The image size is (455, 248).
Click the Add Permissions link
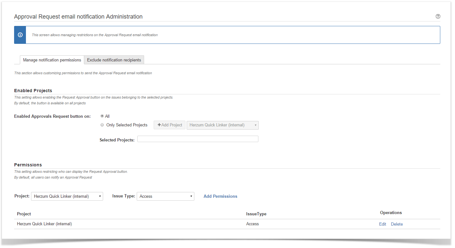pos(220,196)
